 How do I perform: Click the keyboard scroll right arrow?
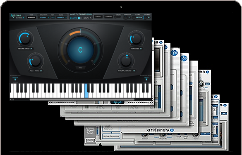pyautogui.click(x=13, y=99)
